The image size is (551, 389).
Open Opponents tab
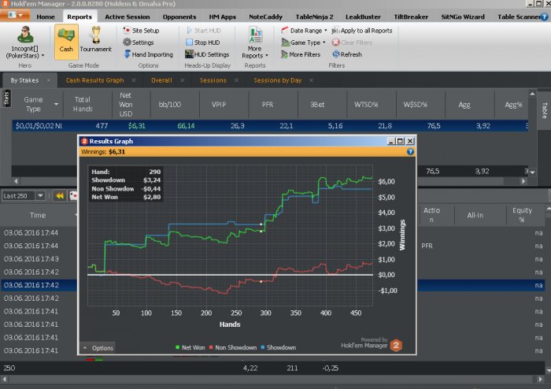(179, 17)
